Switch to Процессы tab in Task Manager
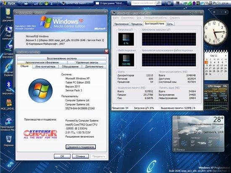Viewport: 231px width, 173px height. point(137,24)
